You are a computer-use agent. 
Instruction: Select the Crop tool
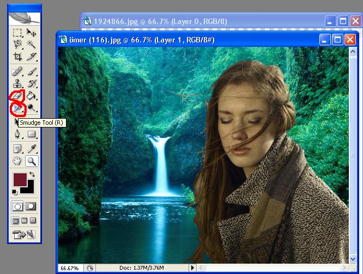17,56
